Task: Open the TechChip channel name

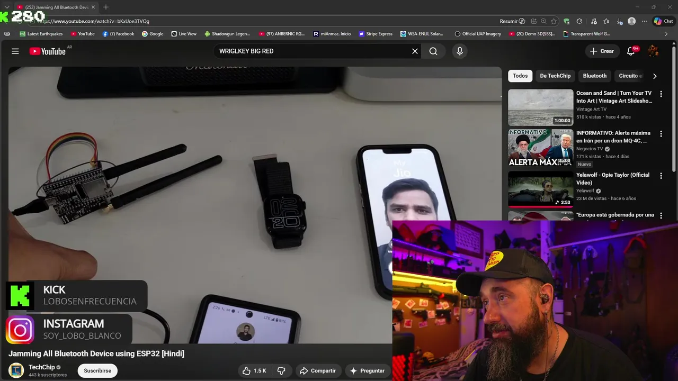Action: click(42, 367)
